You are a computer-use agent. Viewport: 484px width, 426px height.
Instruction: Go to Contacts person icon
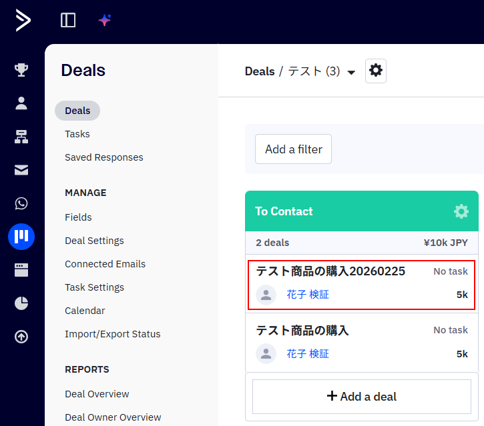pos(21,103)
